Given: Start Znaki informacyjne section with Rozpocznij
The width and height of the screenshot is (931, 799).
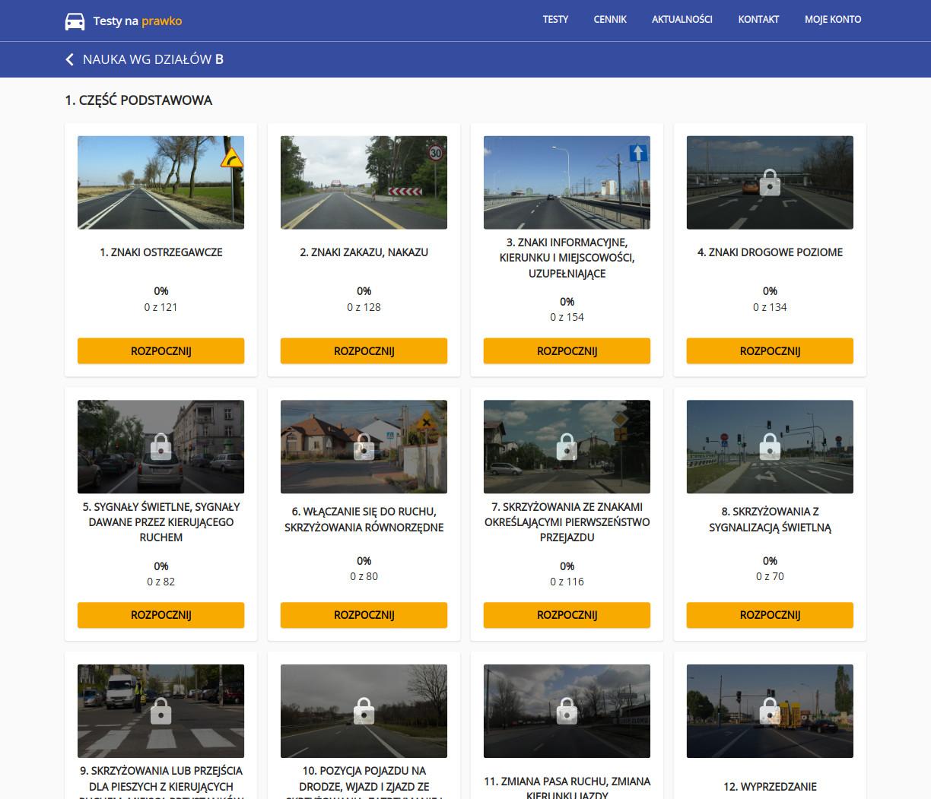Looking at the screenshot, I should (567, 351).
